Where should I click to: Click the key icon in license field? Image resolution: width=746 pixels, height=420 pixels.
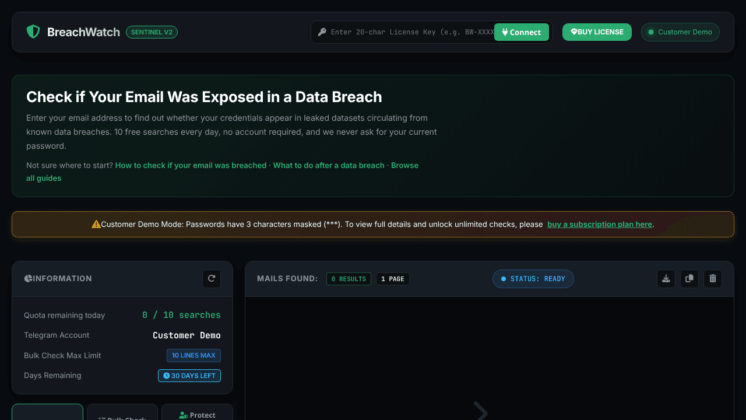click(322, 32)
